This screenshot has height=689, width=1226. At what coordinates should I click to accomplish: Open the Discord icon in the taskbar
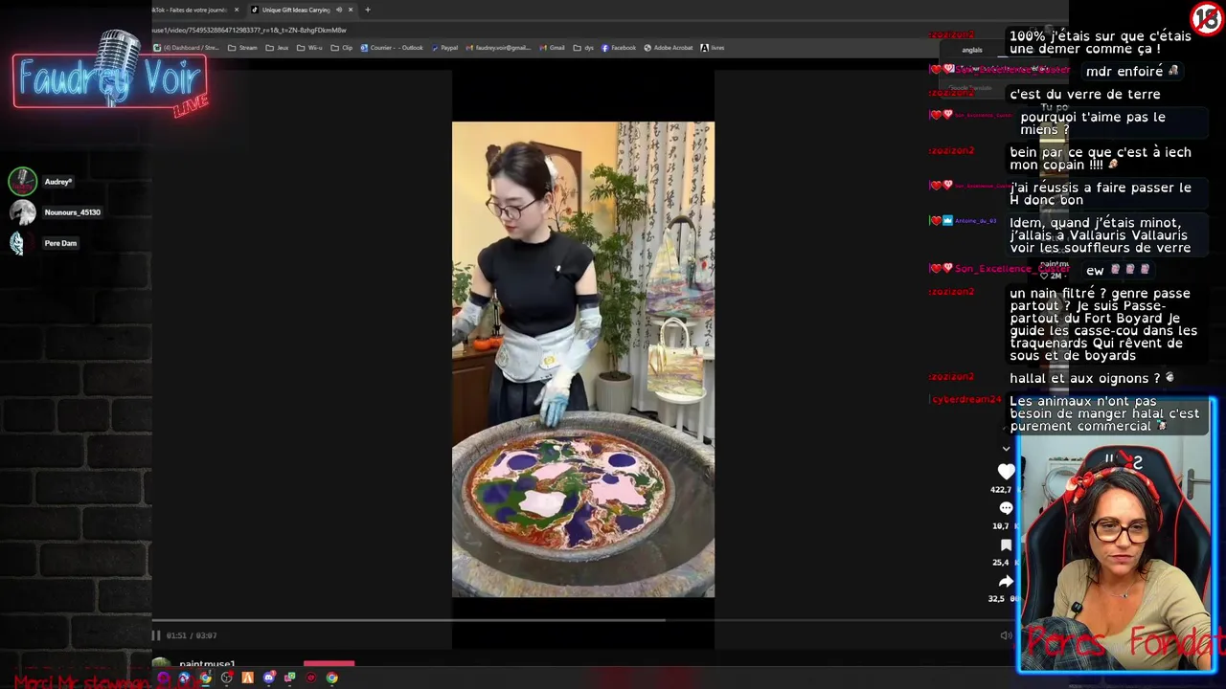click(269, 678)
